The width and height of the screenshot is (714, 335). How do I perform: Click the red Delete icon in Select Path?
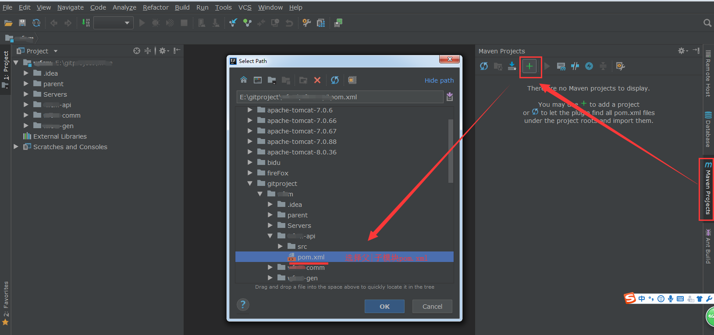tap(317, 80)
